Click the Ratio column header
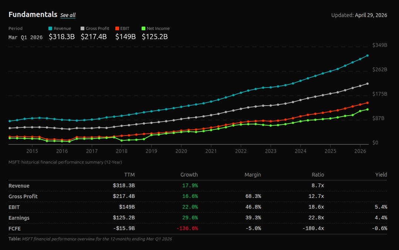The height and width of the screenshot is (250, 399). pos(318,175)
